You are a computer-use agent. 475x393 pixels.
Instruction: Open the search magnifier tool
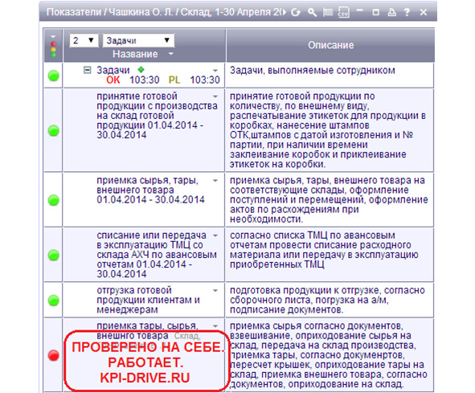312,12
